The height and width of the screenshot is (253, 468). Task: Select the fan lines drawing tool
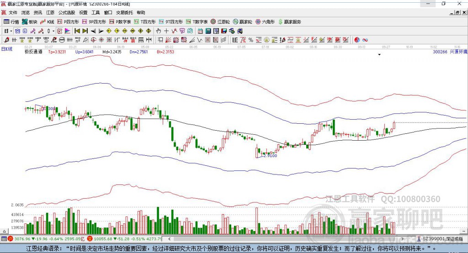tap(168, 40)
